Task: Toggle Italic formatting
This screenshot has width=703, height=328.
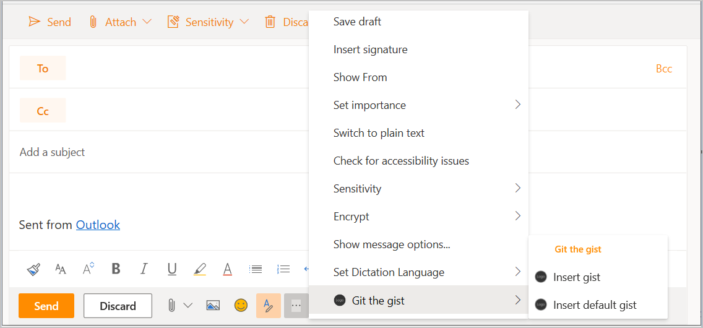Action: point(144,269)
